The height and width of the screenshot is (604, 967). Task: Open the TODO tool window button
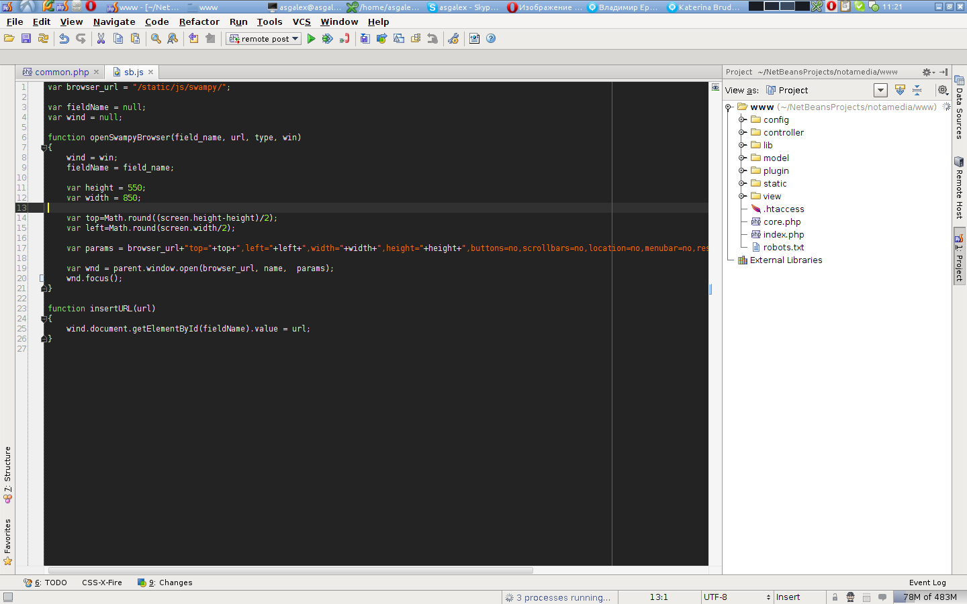click(45, 583)
